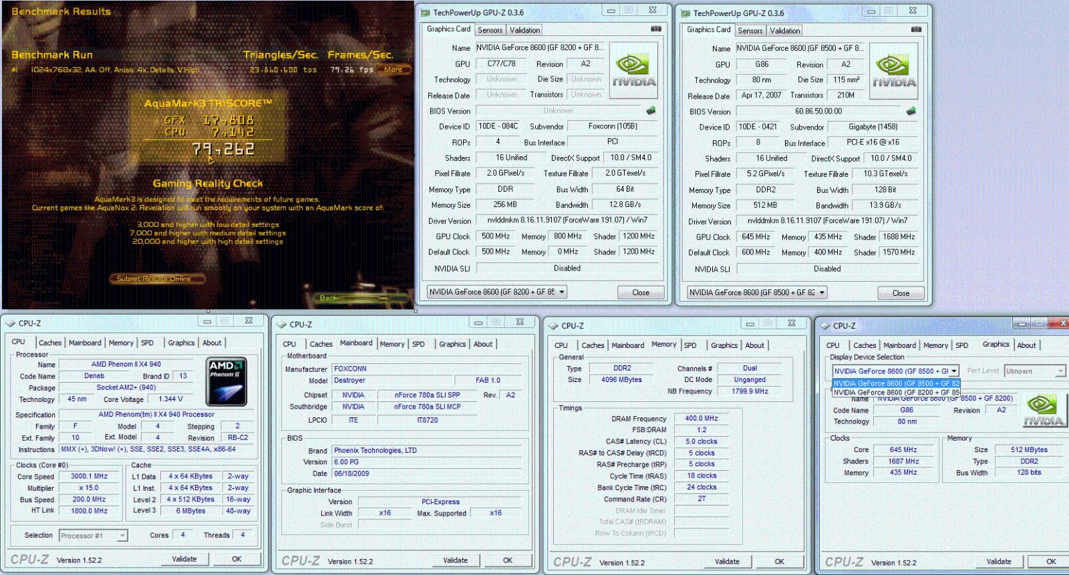The width and height of the screenshot is (1069, 575).
Task: Click title bar icon of CPU-Z CPU window
Action: click(10, 323)
